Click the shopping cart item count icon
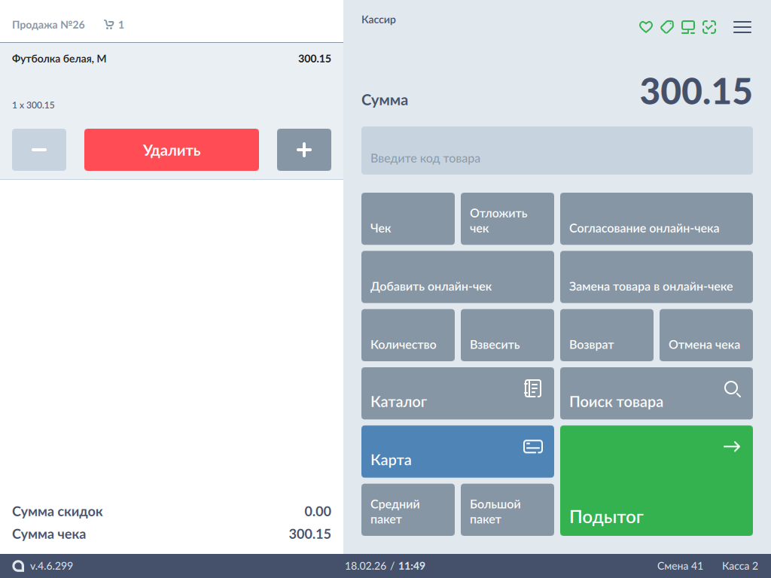 [109, 25]
